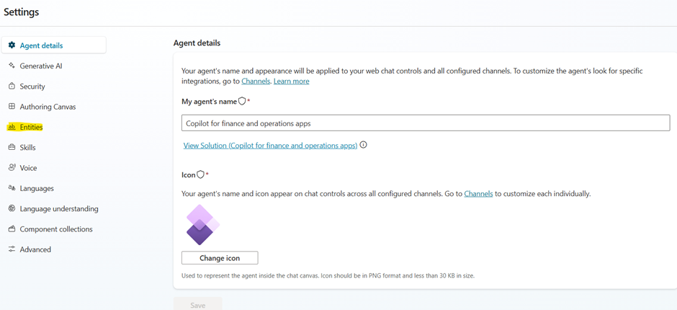Click the sparkle icon for Generative AI
Screen dimensions: 677x310
12,66
